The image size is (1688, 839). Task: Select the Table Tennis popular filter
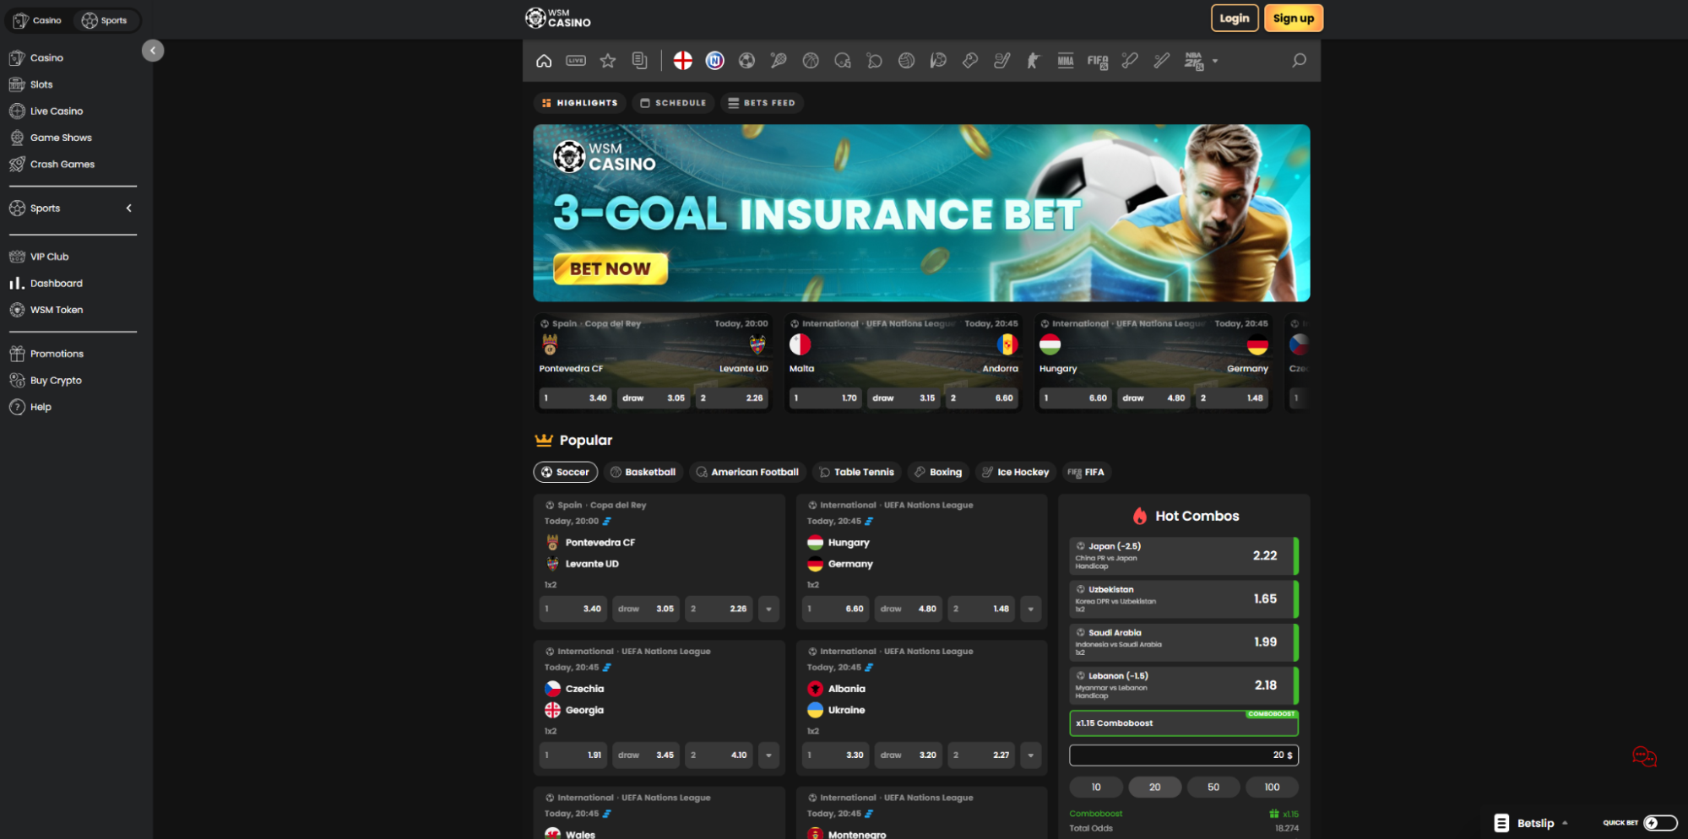tap(856, 472)
